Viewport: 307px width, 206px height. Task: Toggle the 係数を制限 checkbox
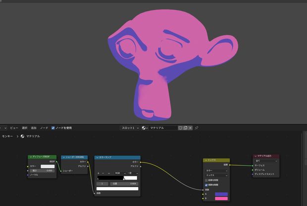[x=206, y=185]
